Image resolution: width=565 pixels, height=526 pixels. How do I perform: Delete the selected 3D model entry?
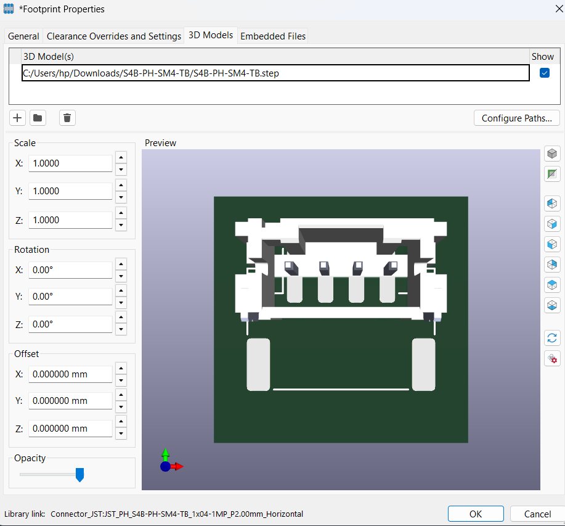pyautogui.click(x=66, y=117)
